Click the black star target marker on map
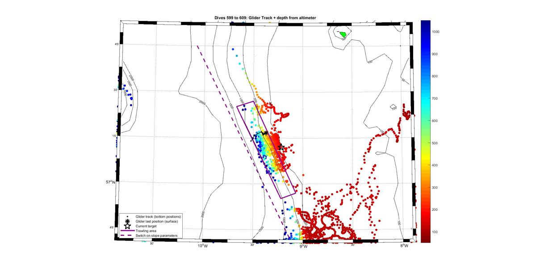This screenshot has height=273, width=536. coord(281,147)
